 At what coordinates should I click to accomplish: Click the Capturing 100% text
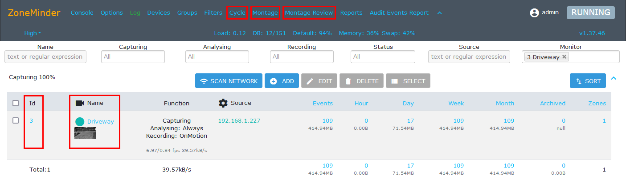tap(32, 77)
